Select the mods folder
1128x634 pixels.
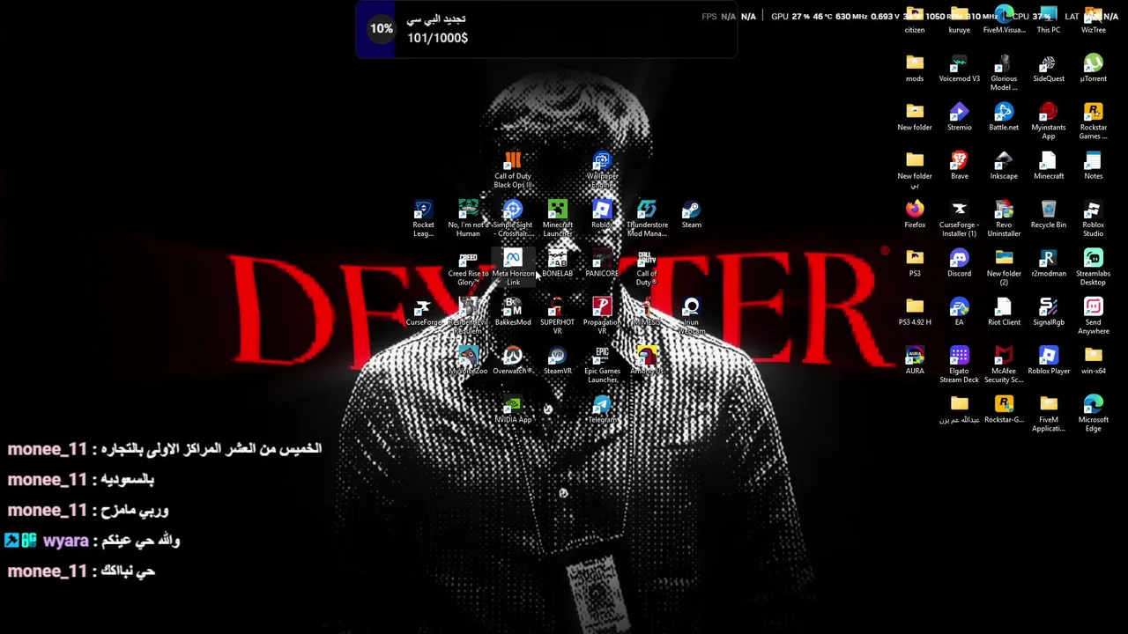tap(915, 68)
